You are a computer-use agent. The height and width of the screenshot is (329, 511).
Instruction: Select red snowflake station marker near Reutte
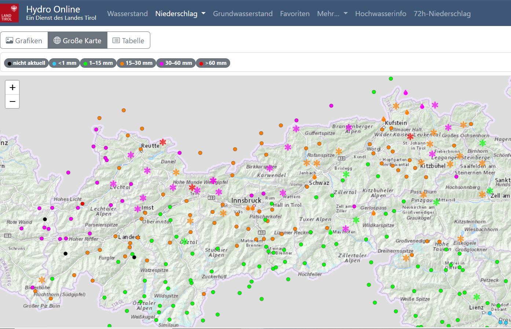tap(163, 142)
